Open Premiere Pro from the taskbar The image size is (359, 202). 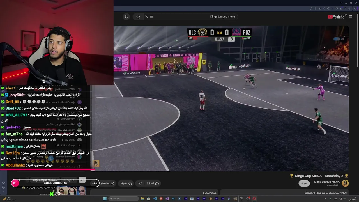click(x=217, y=199)
